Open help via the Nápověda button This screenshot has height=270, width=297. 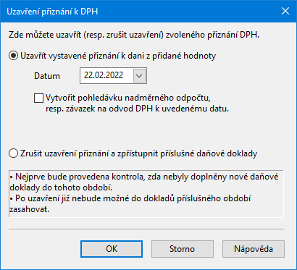(254, 249)
